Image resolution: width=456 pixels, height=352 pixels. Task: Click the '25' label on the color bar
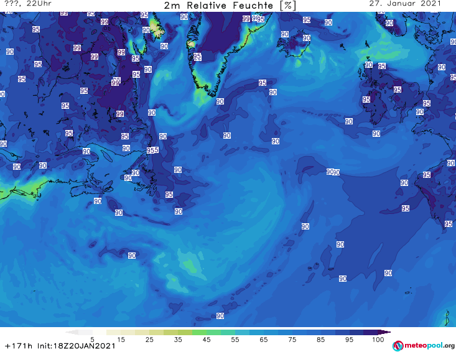click(149, 340)
